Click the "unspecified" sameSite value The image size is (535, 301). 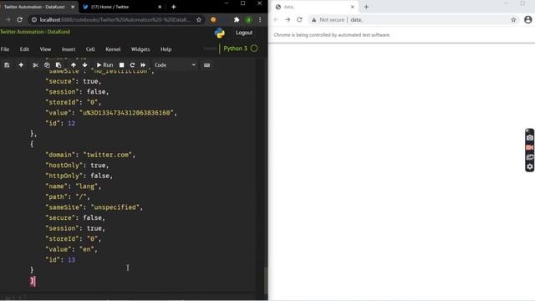pyautogui.click(x=115, y=207)
